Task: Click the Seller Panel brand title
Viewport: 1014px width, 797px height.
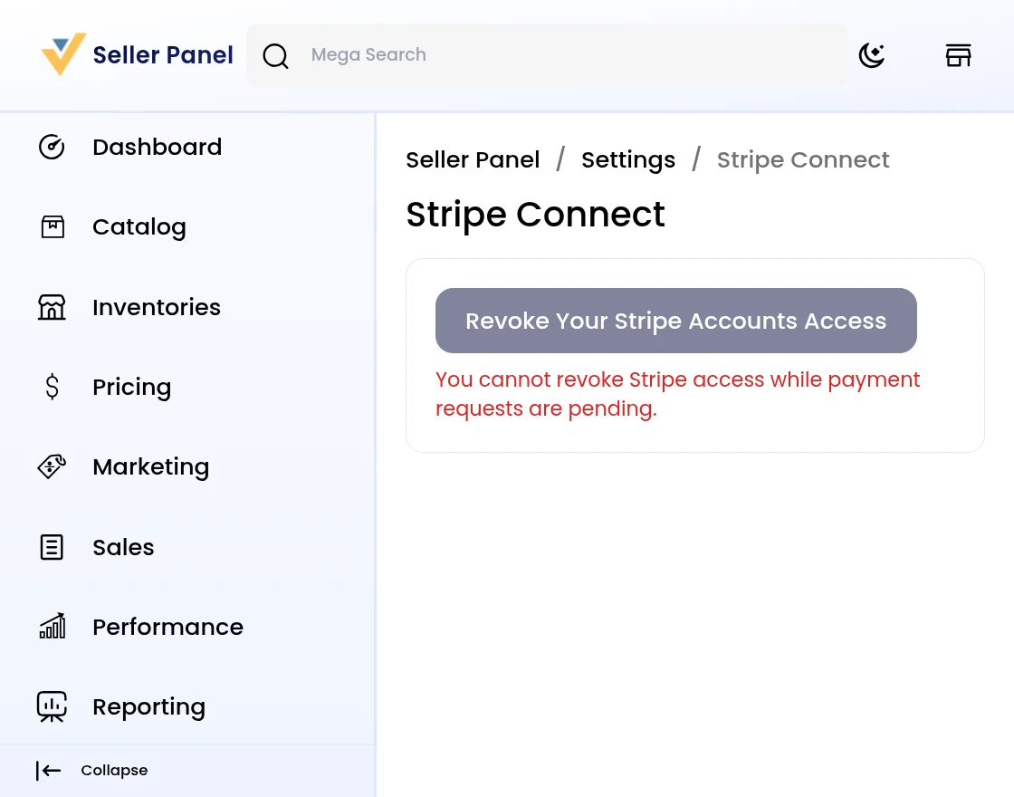Action: [x=163, y=55]
